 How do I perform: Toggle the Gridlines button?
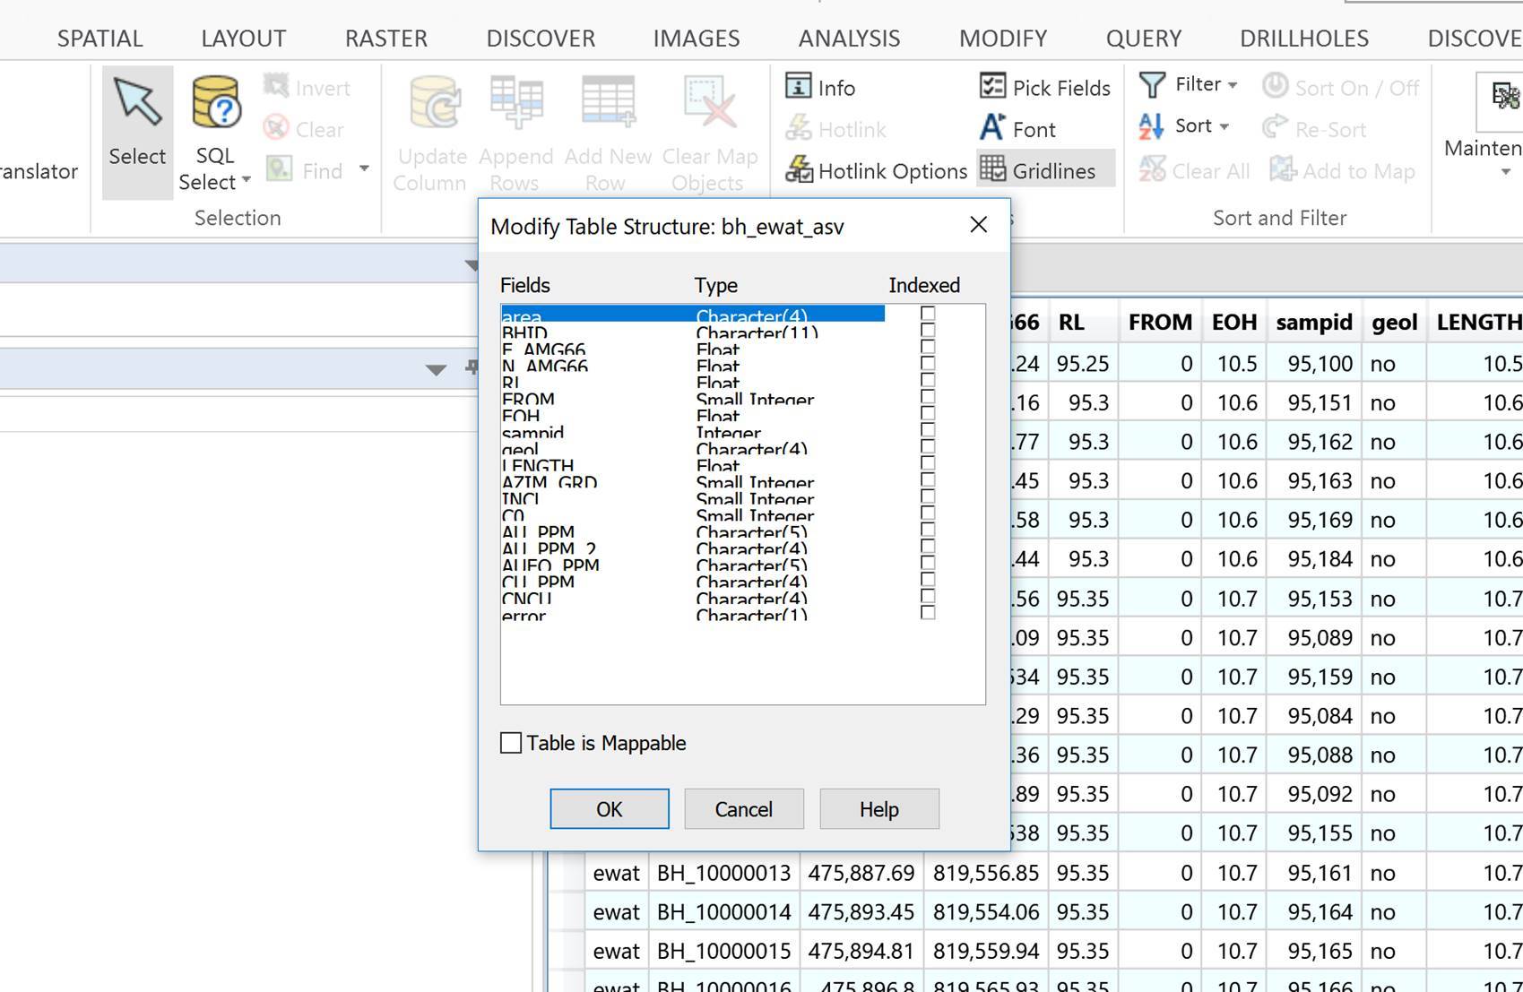tap(1046, 170)
